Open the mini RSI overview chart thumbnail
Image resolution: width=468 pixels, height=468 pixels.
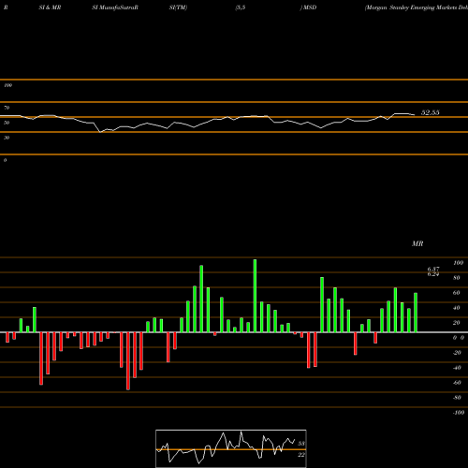click(231, 448)
